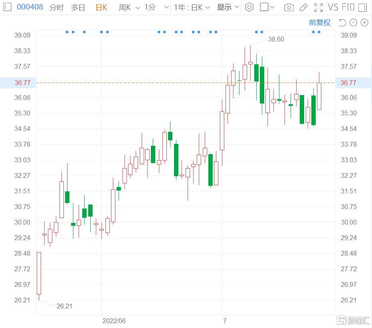The image size is (372, 328).
Task: Enter fullscreen chart mode
Action: 319,8
